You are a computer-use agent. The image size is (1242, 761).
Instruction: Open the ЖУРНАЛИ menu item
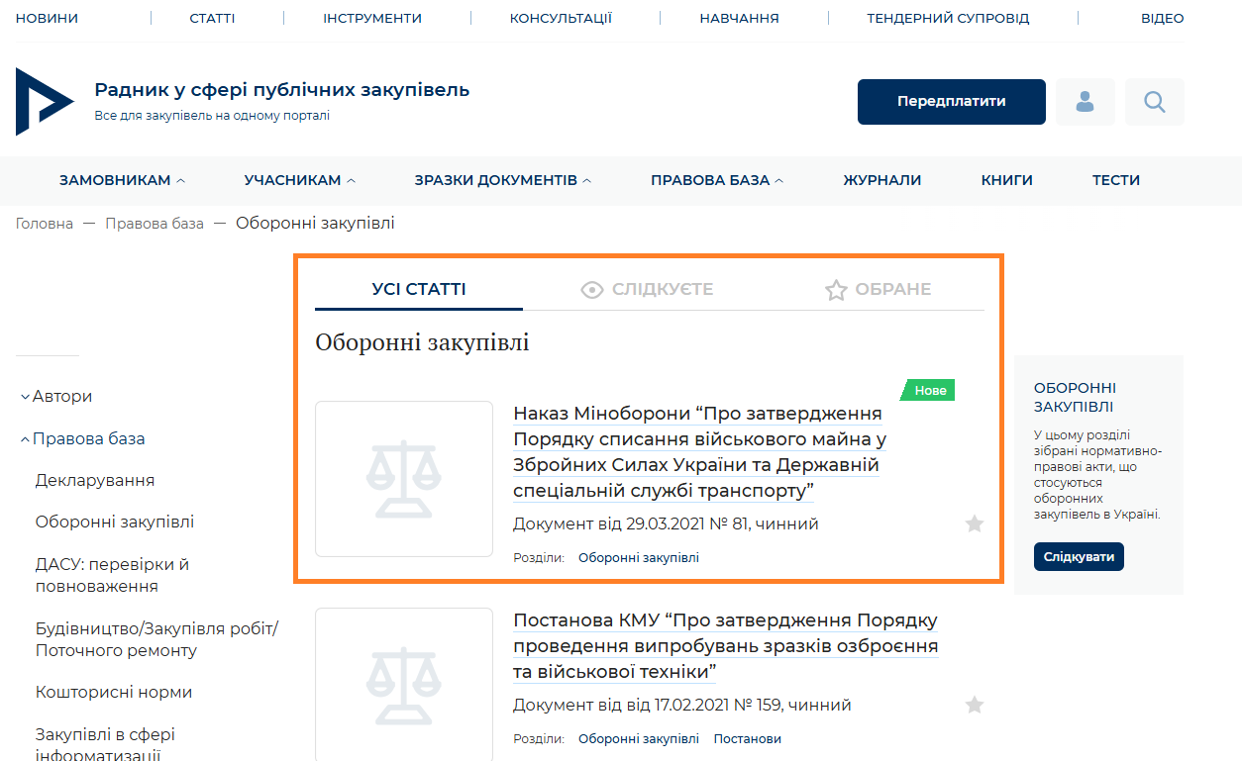coord(882,180)
